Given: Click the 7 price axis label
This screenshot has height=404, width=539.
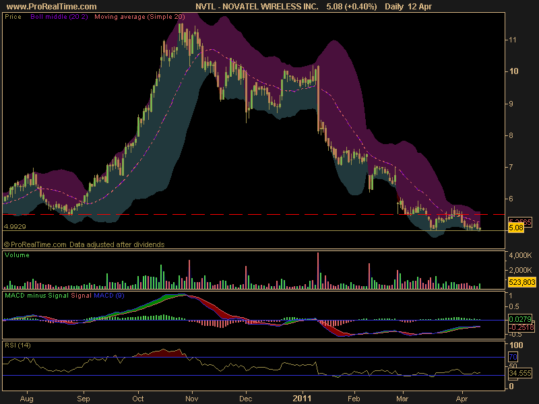Looking at the screenshot, I should (511, 167).
